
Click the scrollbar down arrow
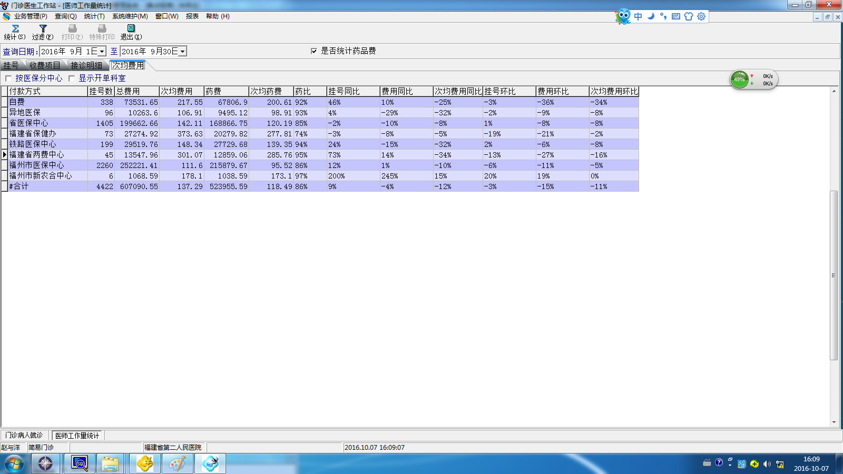pos(834,422)
